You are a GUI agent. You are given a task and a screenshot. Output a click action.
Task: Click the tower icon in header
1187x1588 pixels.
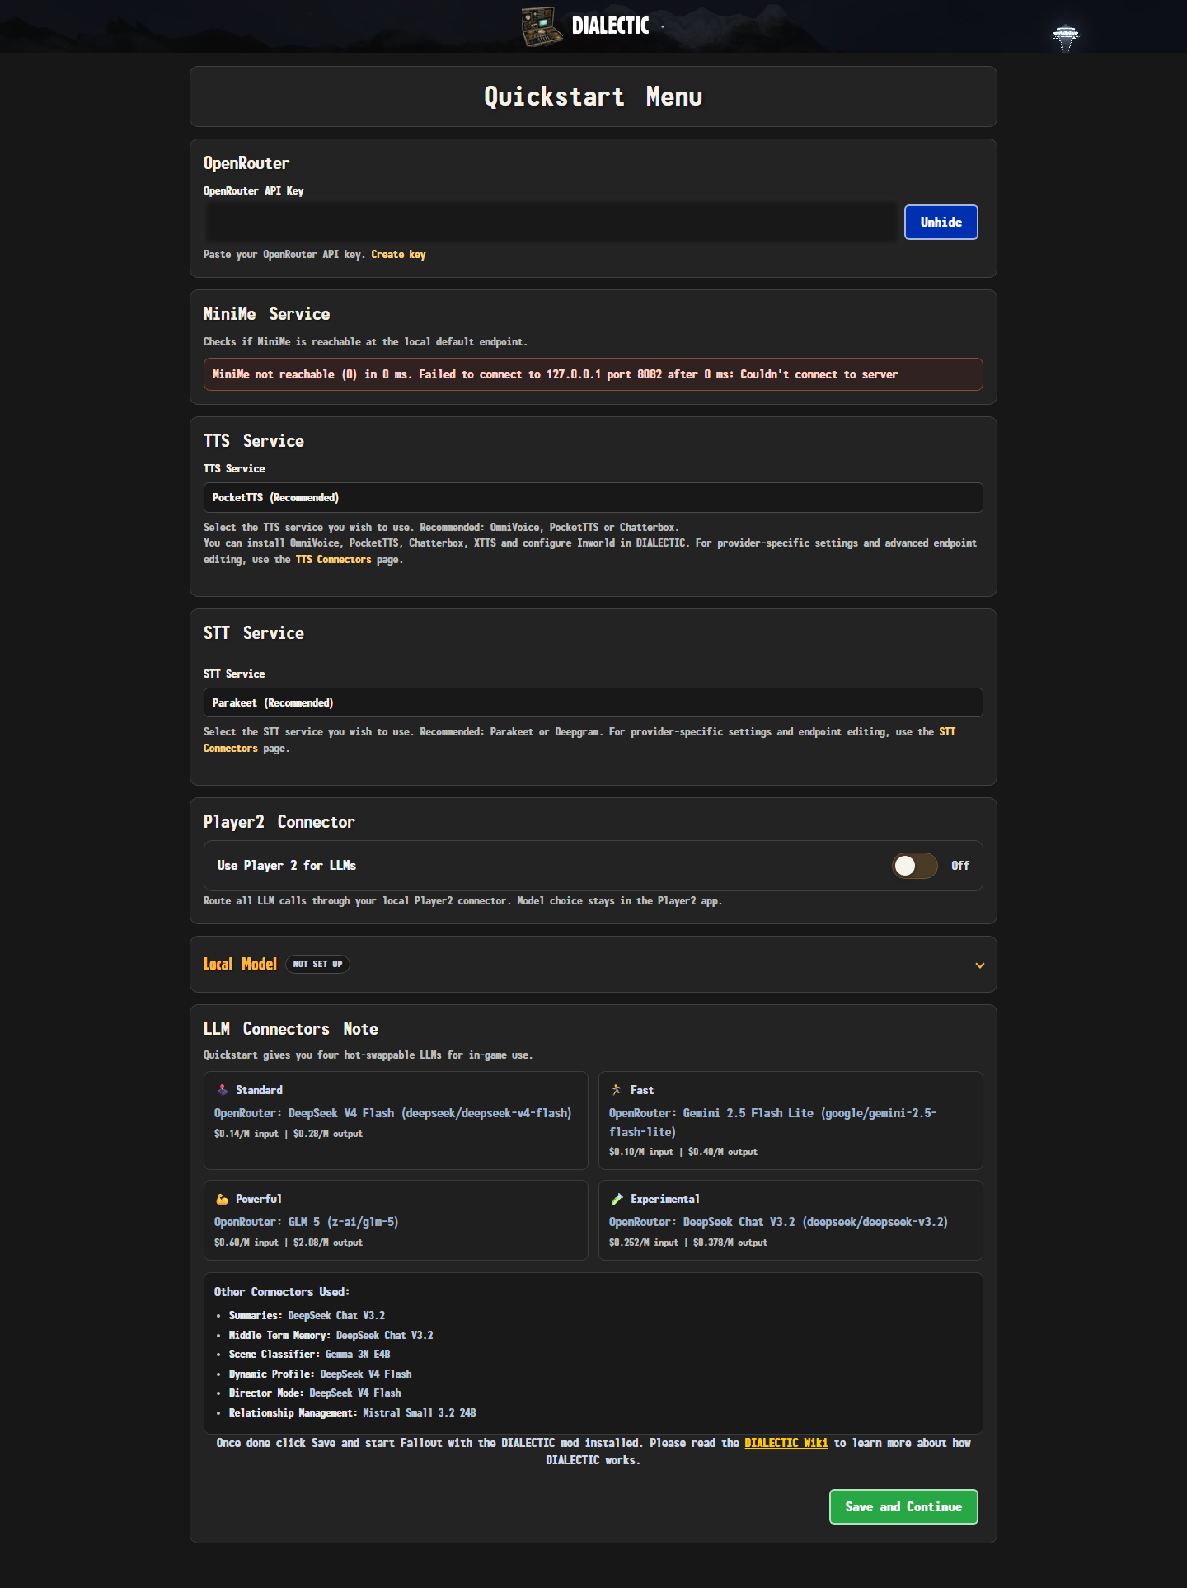(x=1066, y=38)
